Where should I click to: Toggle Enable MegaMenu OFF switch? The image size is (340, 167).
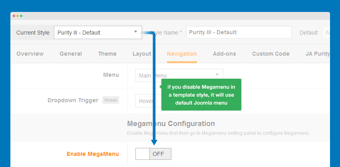153,154
